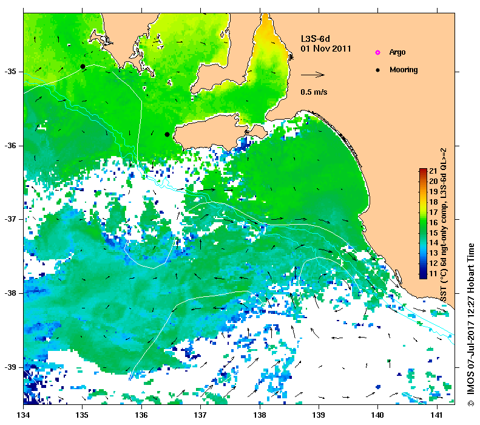Click the color bar value 17
Viewport: 480px width, 425px height.
[433, 212]
